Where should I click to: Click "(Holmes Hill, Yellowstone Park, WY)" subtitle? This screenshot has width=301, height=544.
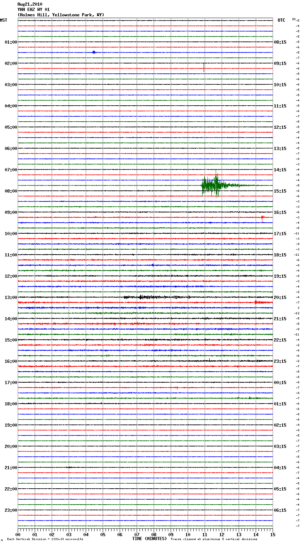61,15
